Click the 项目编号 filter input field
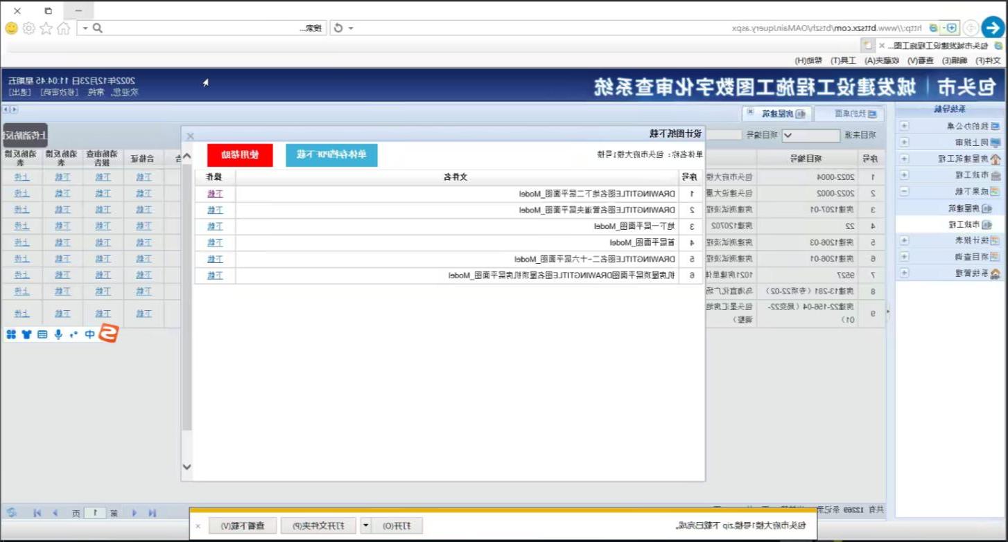 [x=724, y=136]
